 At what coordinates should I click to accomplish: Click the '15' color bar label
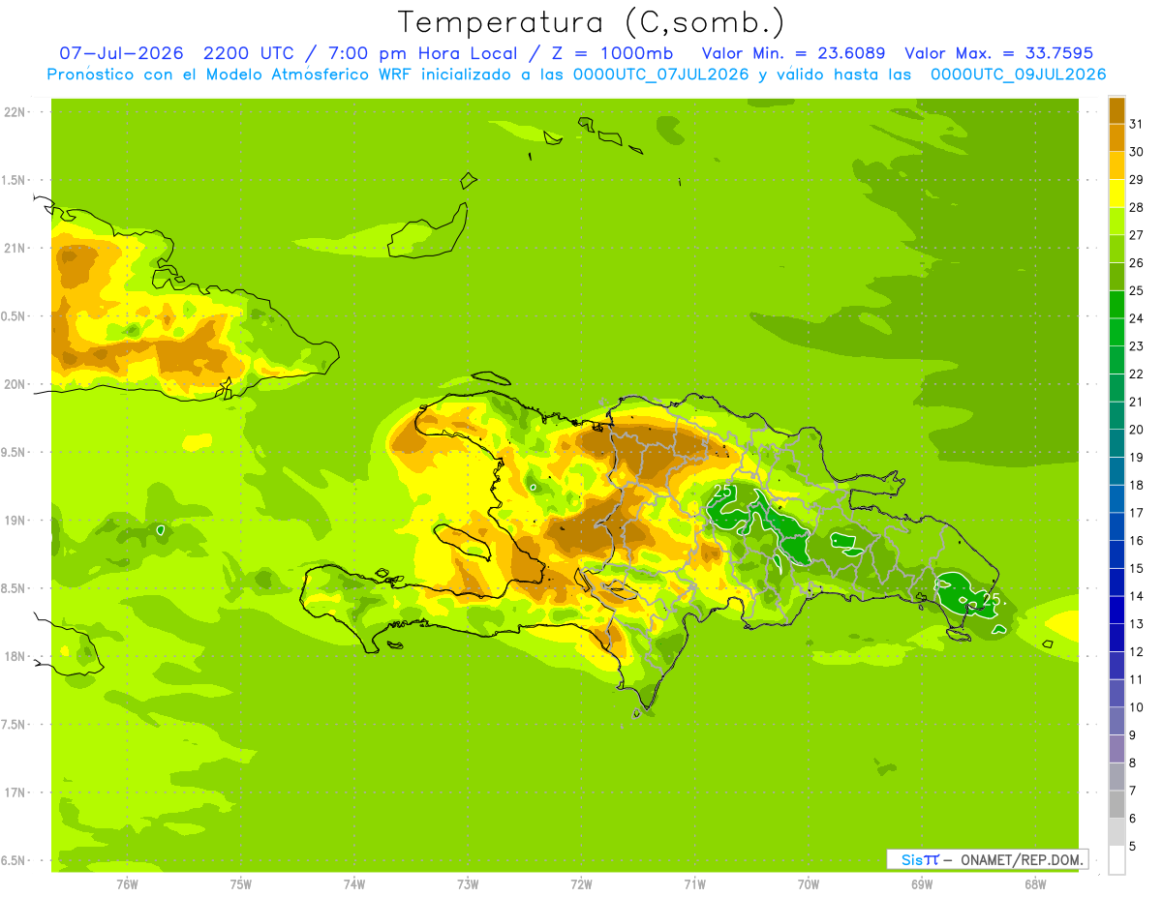(1136, 568)
